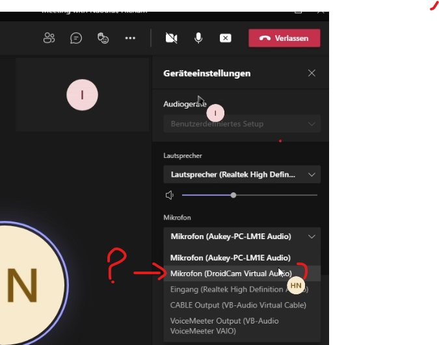The width and height of the screenshot is (439, 345).
Task: Open the More actions ellipsis menu
Action: click(x=130, y=38)
